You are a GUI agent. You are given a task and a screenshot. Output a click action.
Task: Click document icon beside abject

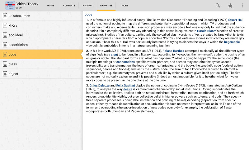[5, 74]
